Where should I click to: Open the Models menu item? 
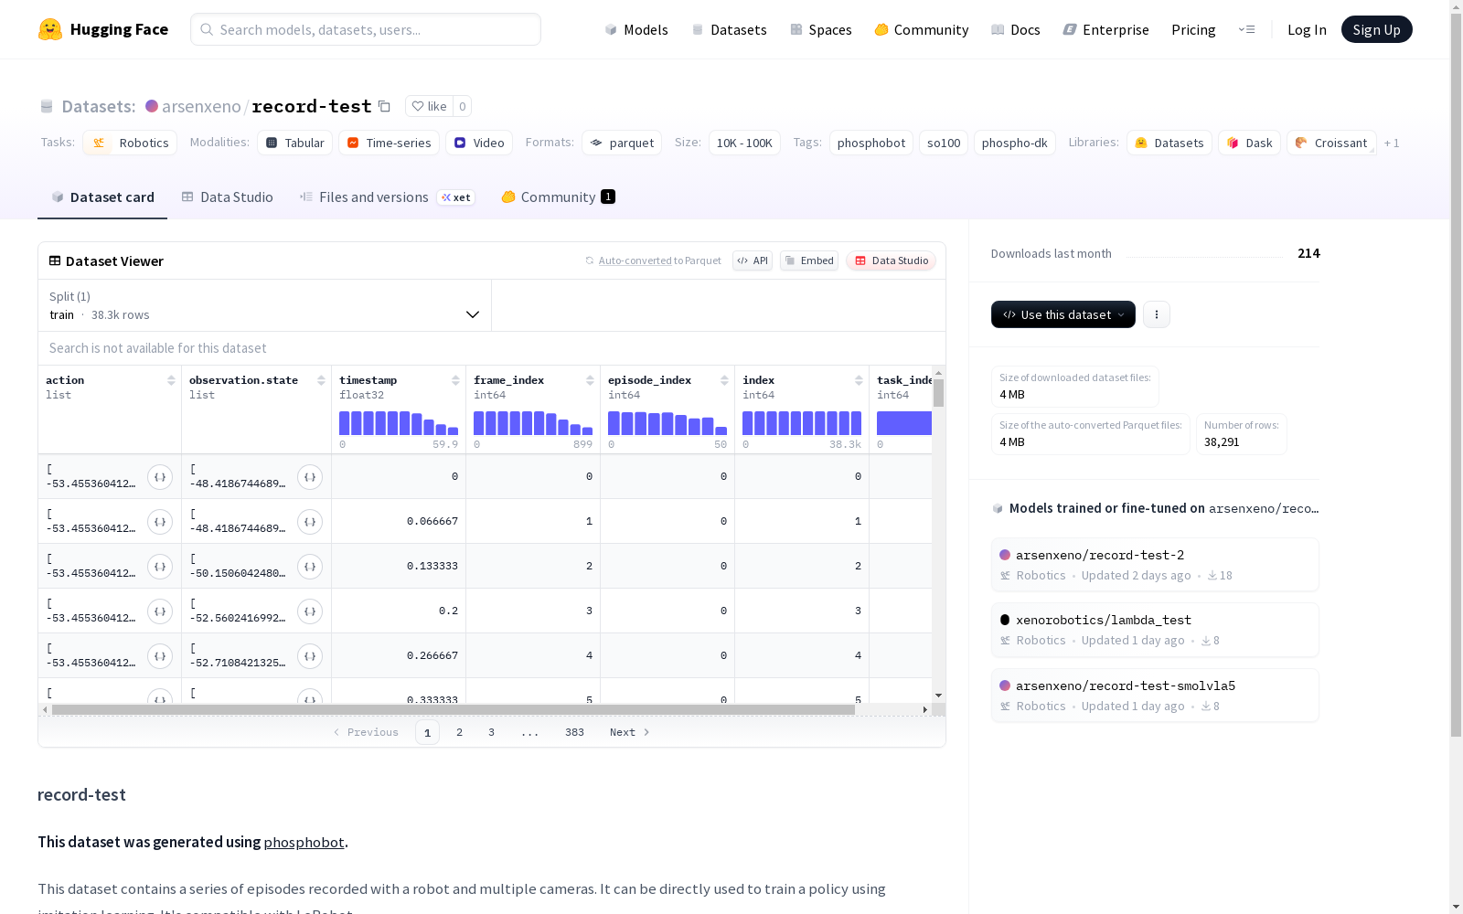636,29
